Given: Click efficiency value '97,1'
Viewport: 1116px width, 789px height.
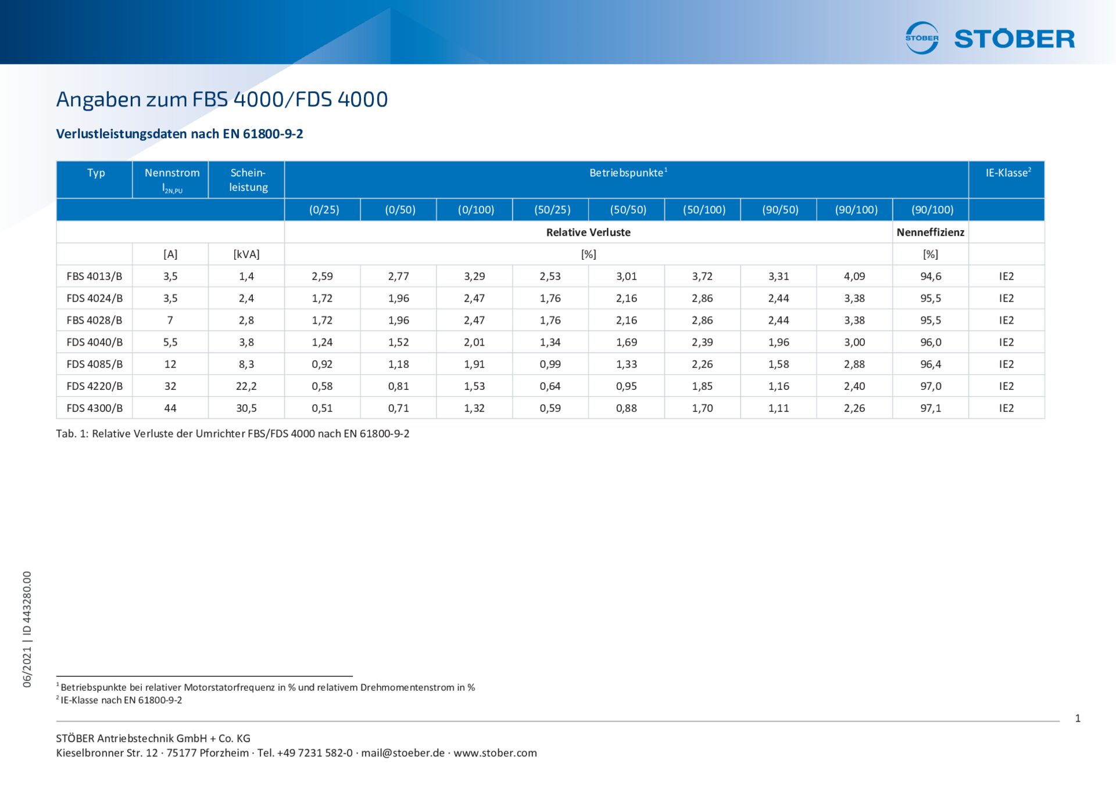Looking at the screenshot, I should pos(931,408).
